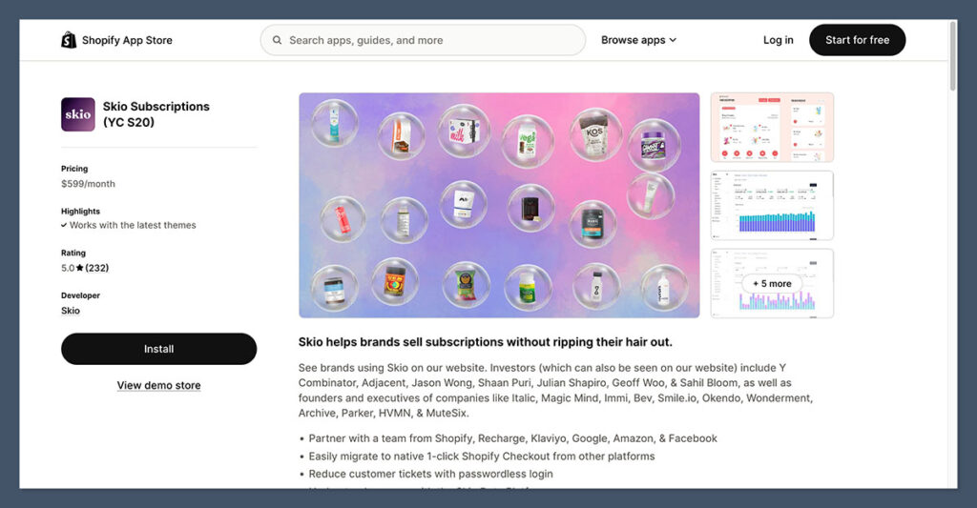
Task: Open the Log in page
Action: point(779,40)
